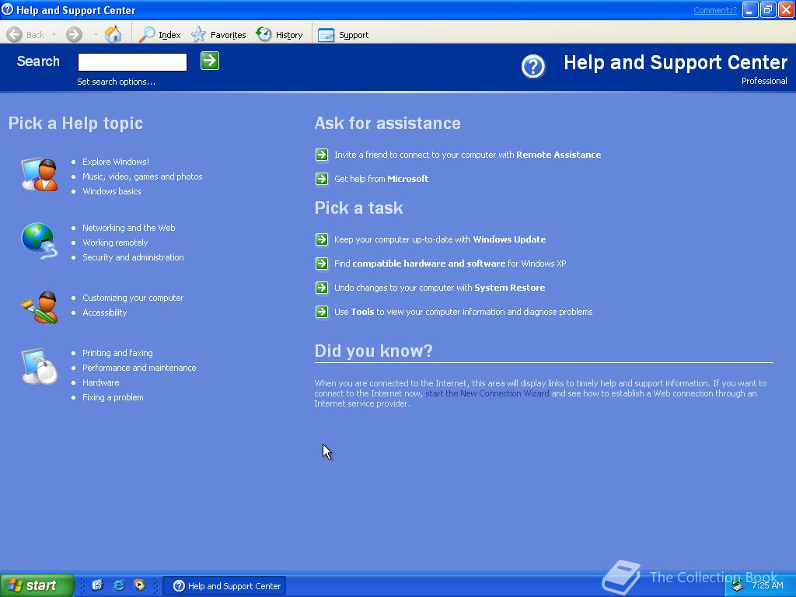Click the Comments? link in title bar

(715, 10)
